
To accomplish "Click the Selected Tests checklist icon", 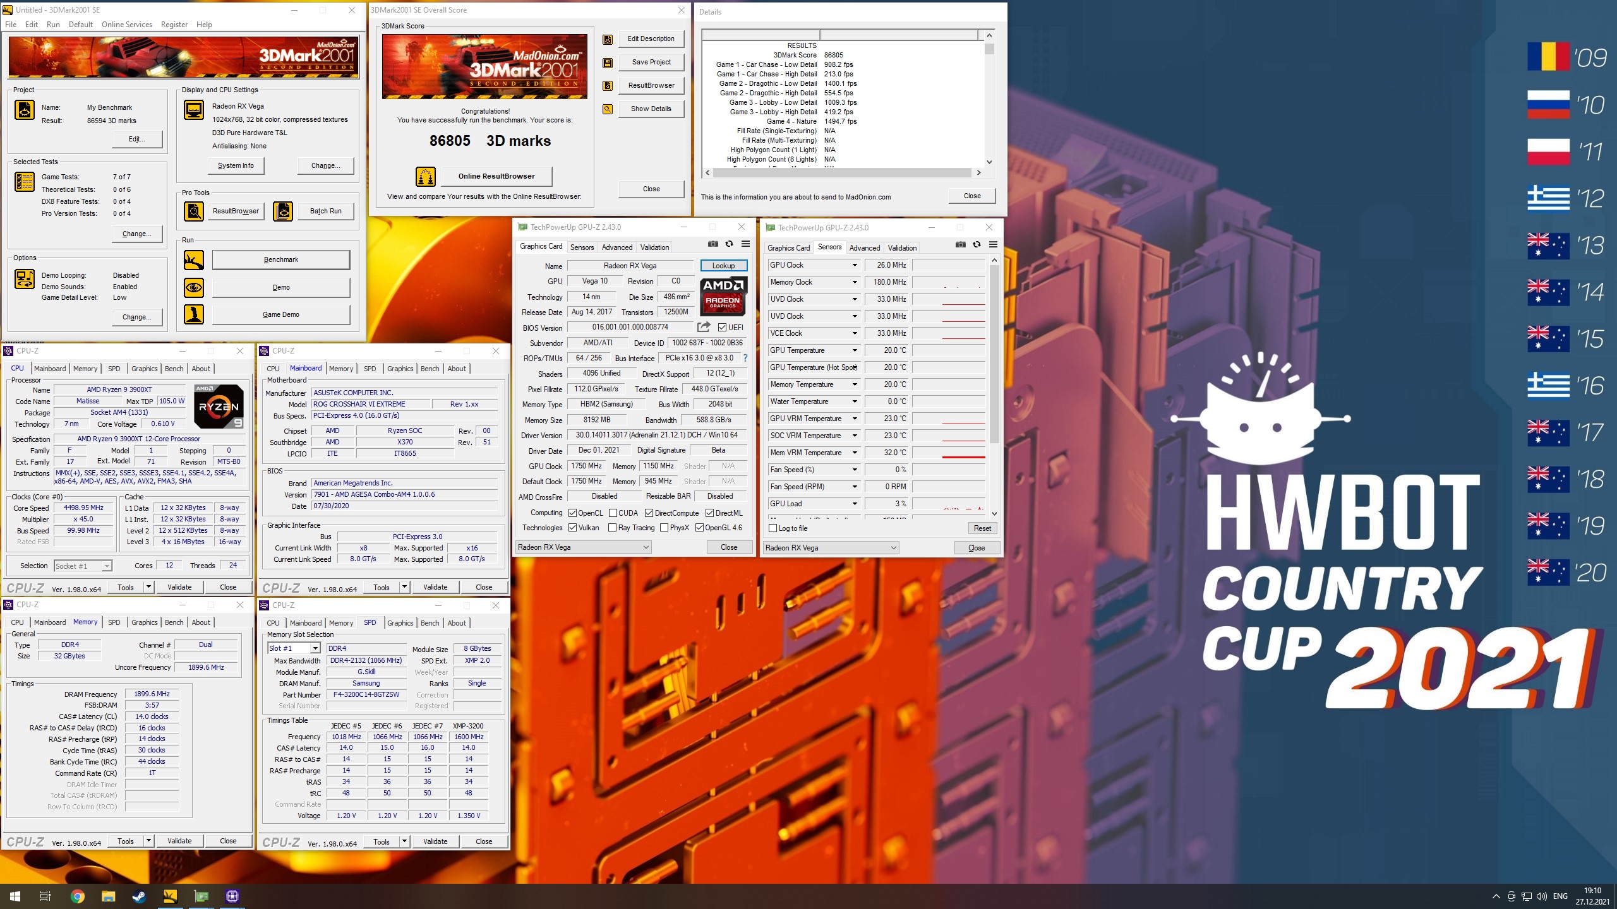I will pyautogui.click(x=25, y=182).
